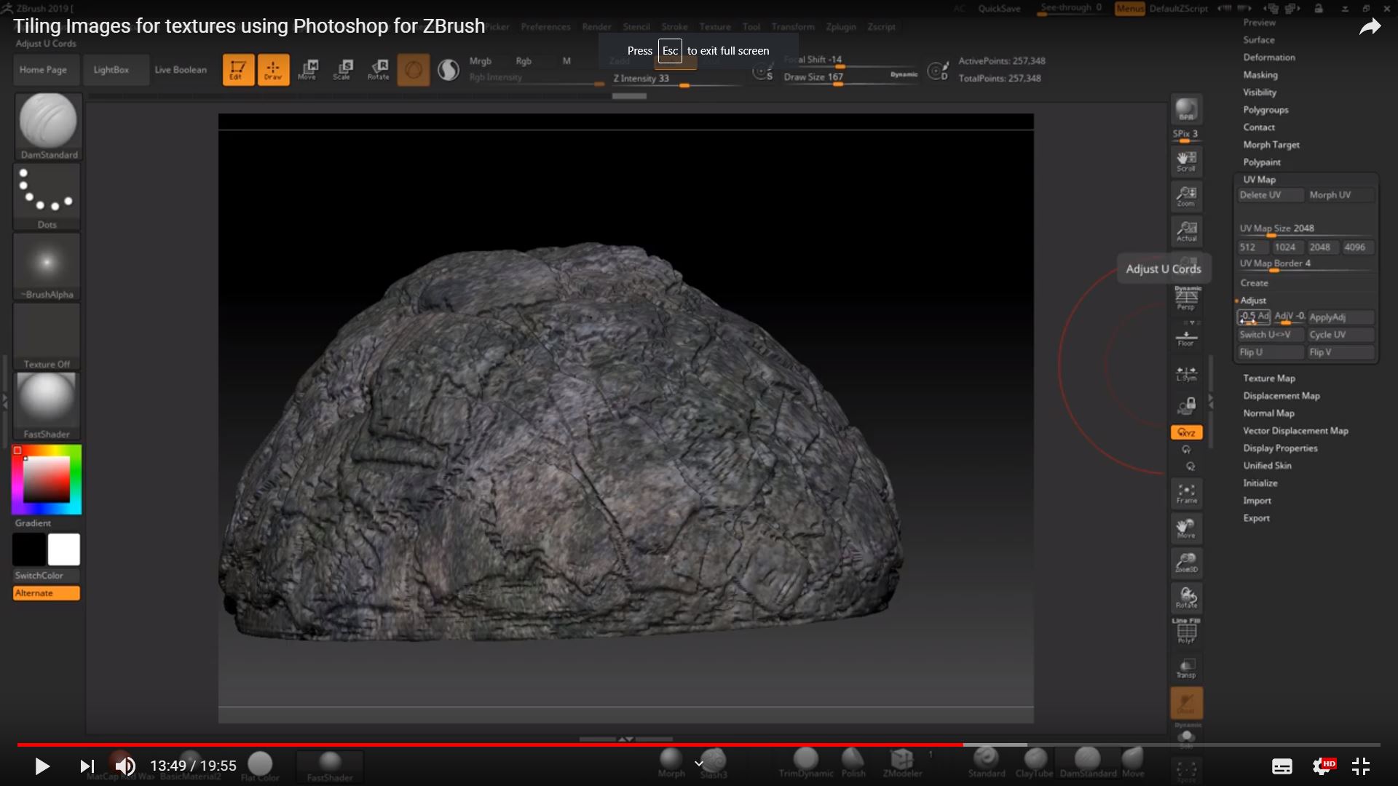The width and height of the screenshot is (1398, 786).
Task: Skip to next video
Action: (87, 766)
